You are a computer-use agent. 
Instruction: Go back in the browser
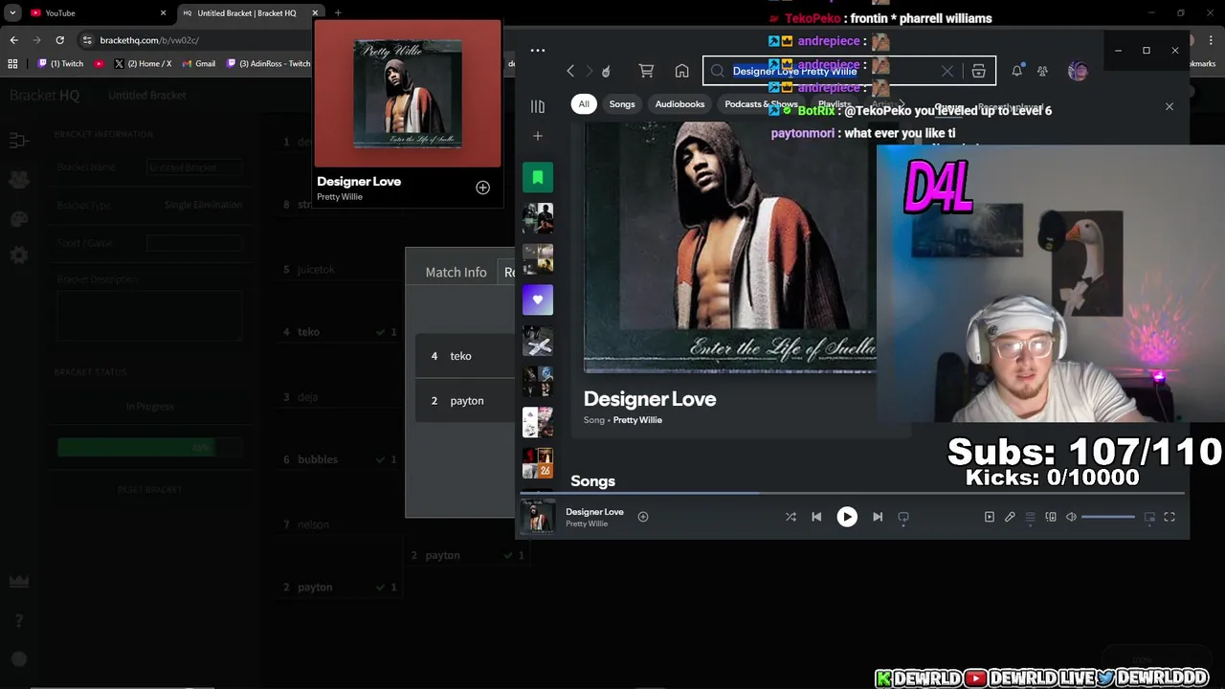tap(13, 40)
